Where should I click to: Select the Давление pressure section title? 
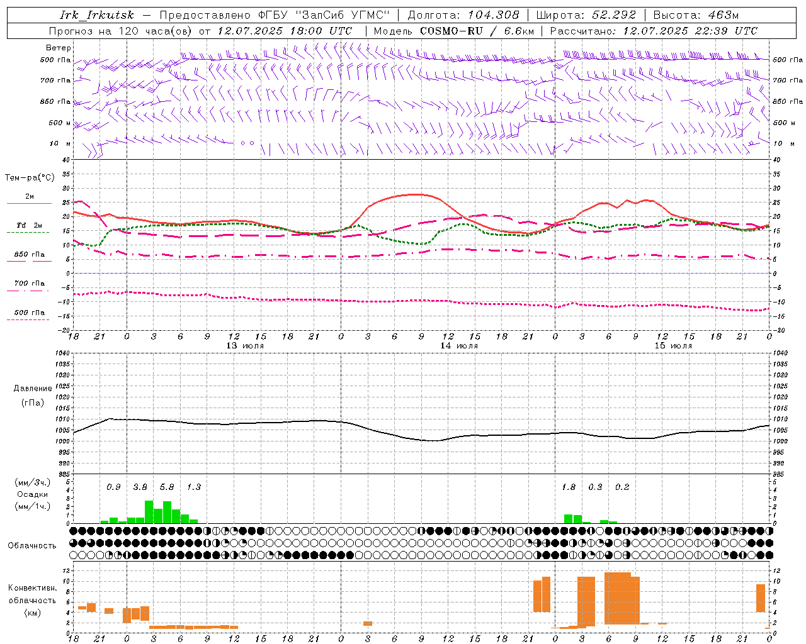(32, 388)
